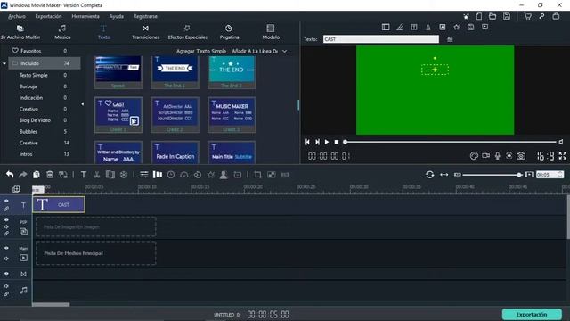570x321 pixels.
Task: Toggle mute speaker on the Main track
Action: [6, 259]
